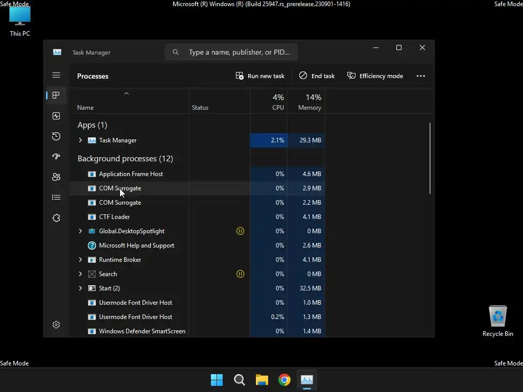Open the Users page icon in sidebar
Viewport: 523px width, 392px height.
pos(56,177)
